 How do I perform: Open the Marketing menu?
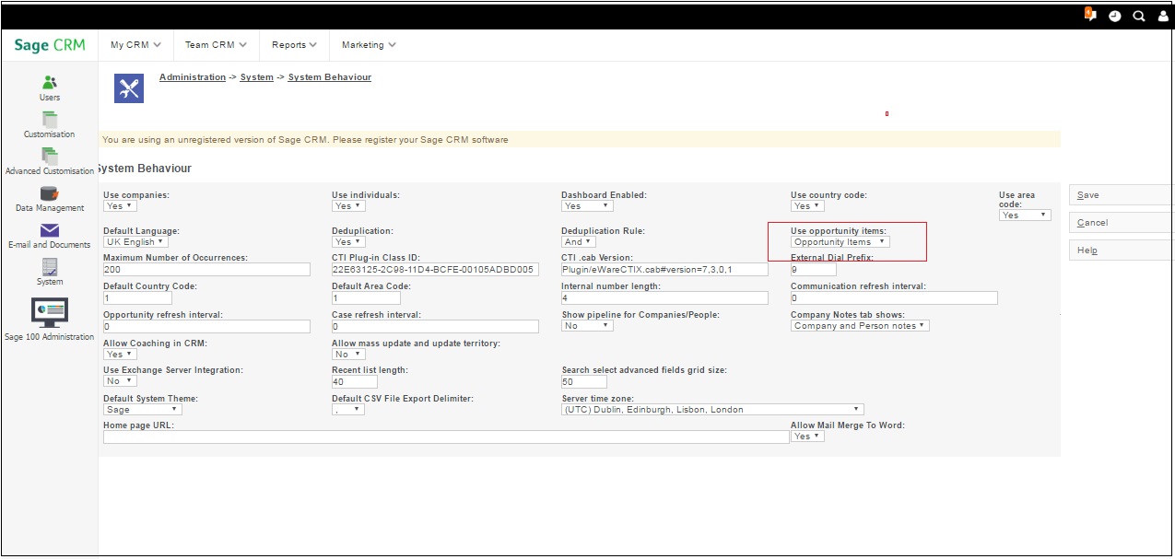coord(369,44)
